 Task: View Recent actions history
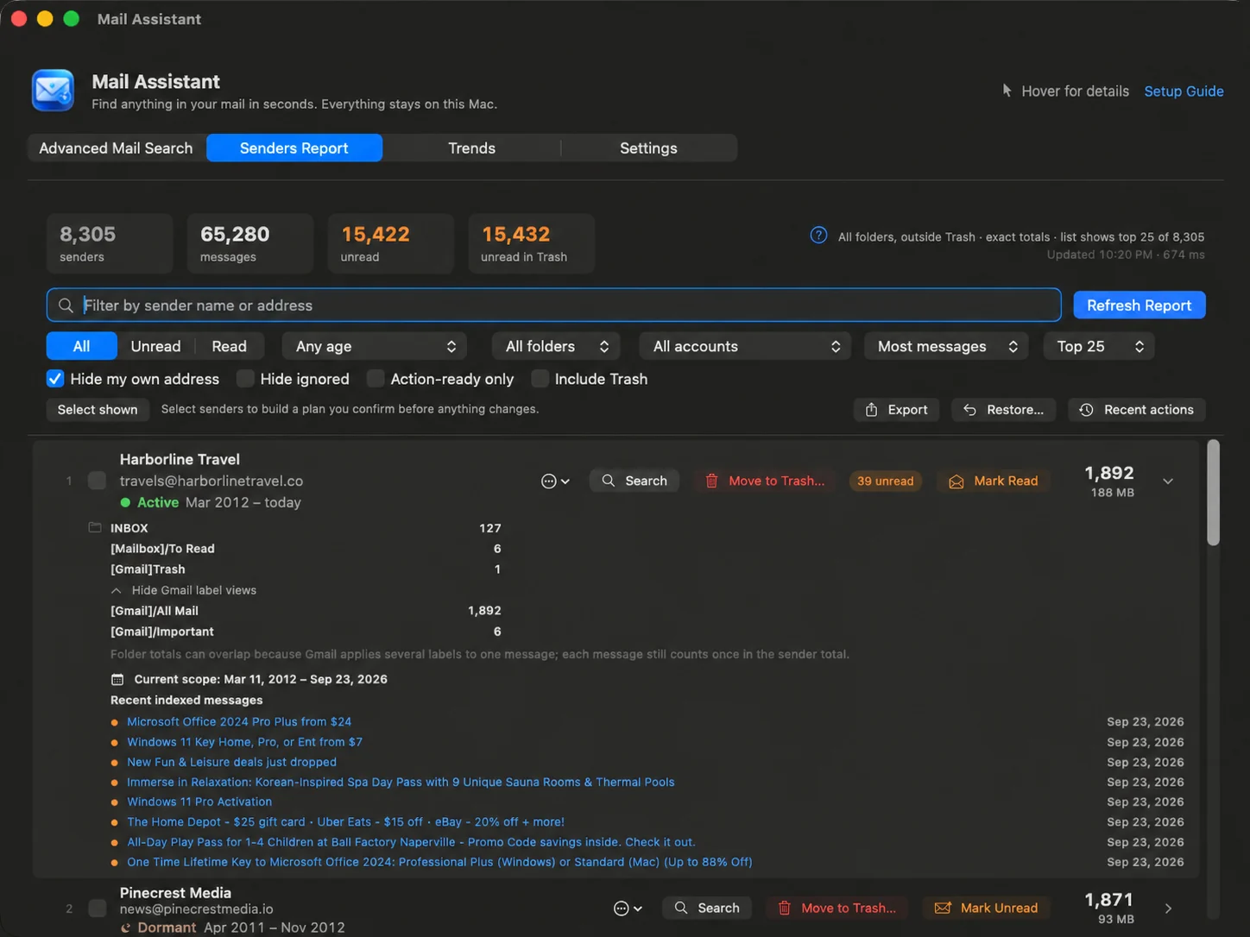(1137, 410)
